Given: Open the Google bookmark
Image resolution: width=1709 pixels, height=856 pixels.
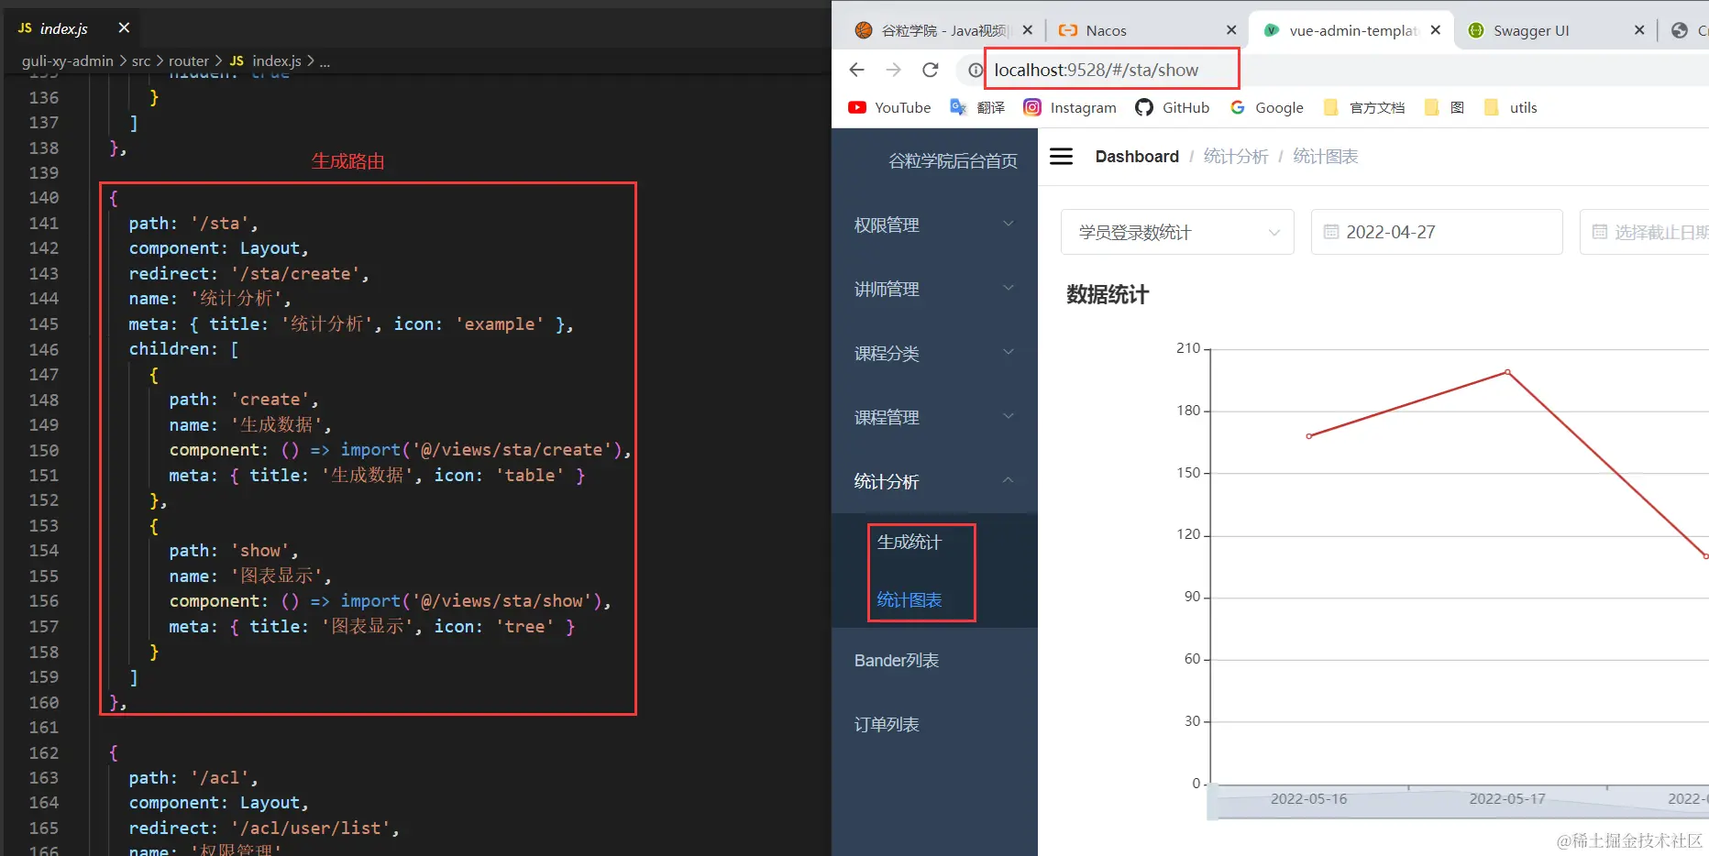Looking at the screenshot, I should 1267,107.
